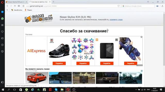This screenshot has height=92, width=165.
Task: Open the volume control in tray
Action: tap(145, 90)
